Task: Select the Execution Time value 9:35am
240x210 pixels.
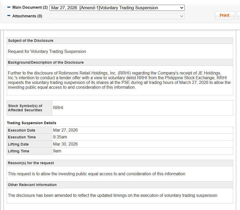Action: pyautogui.click(x=60, y=137)
